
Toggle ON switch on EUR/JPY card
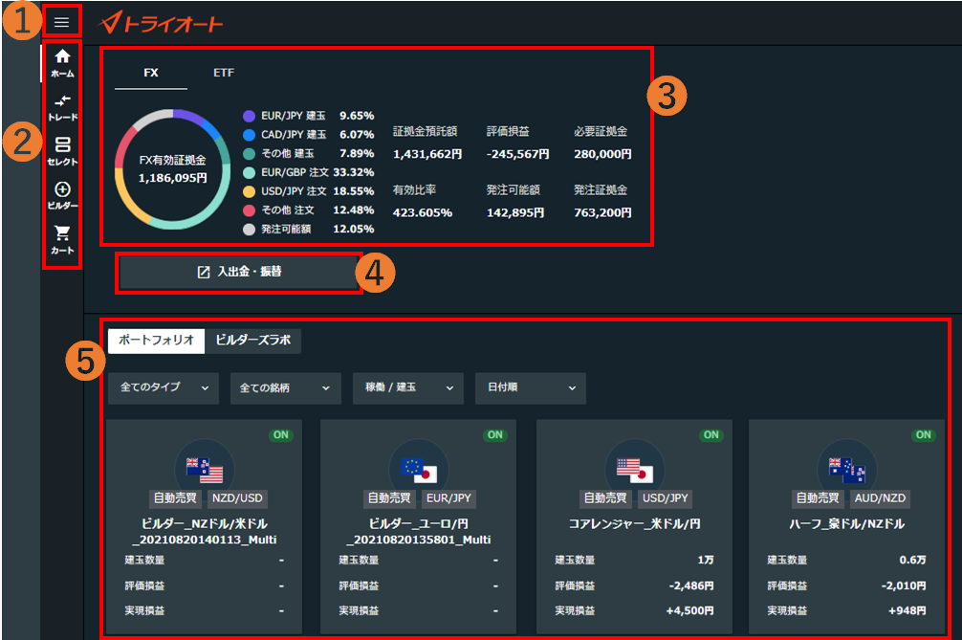pos(495,435)
